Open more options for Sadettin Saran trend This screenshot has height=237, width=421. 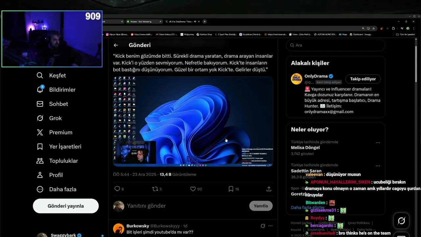click(x=378, y=166)
